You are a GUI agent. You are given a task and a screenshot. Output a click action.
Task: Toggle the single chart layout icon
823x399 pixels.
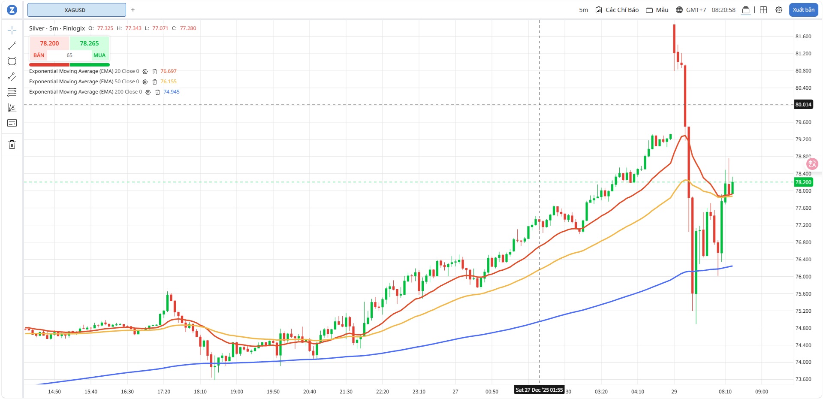pyautogui.click(x=746, y=10)
